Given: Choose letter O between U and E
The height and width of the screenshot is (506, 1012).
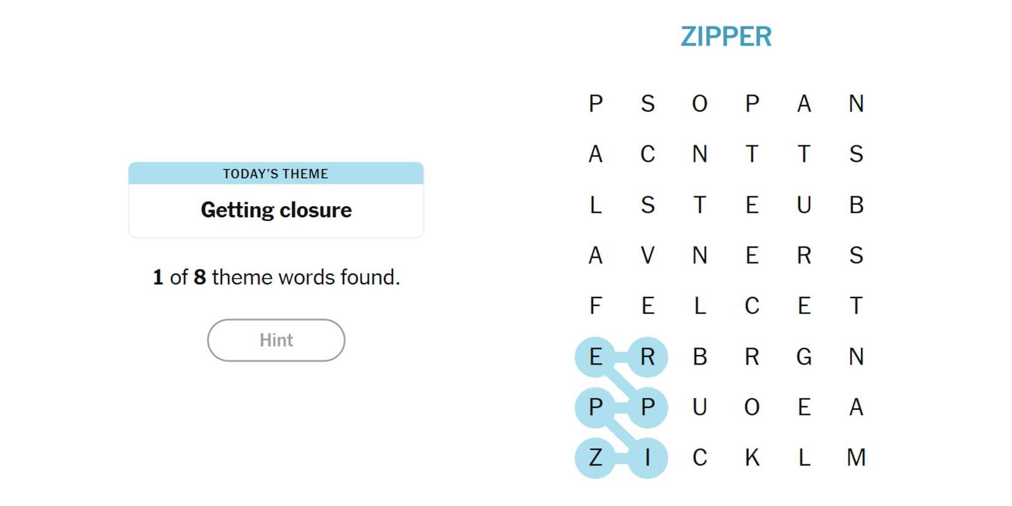Looking at the screenshot, I should (752, 407).
